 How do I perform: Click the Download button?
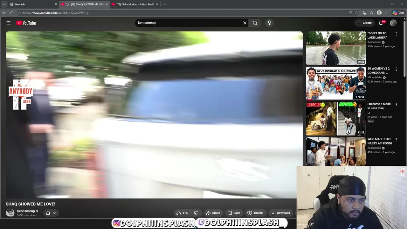280,213
